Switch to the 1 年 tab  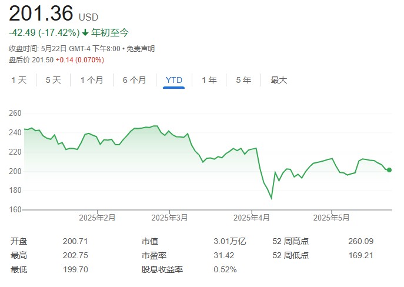pyautogui.click(x=209, y=80)
